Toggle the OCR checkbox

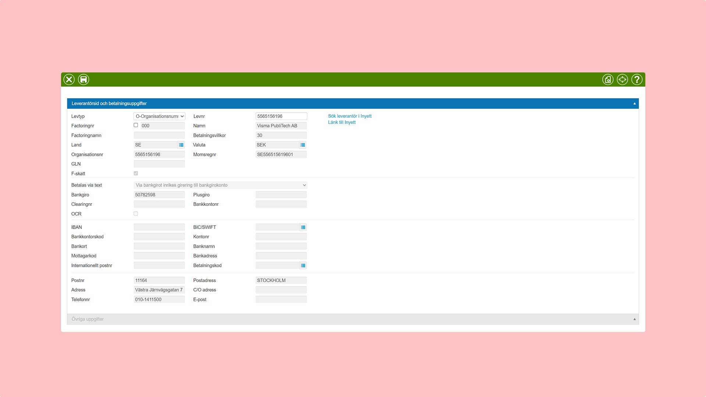[x=136, y=214]
